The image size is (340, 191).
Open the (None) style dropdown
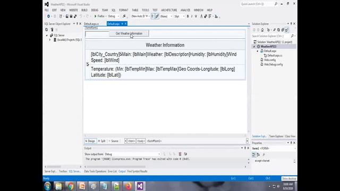(166, 16)
